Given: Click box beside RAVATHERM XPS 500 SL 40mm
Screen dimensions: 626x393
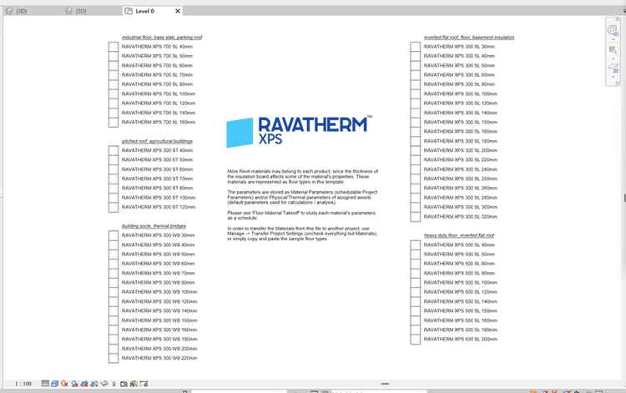Looking at the screenshot, I should (x=416, y=245).
